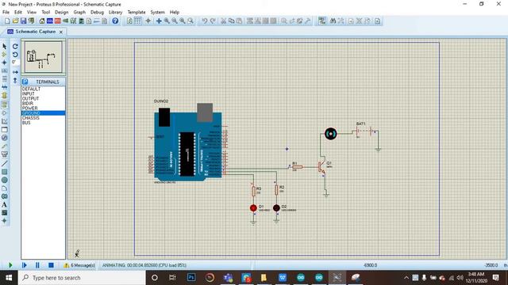Click the Cut scissors icon
Image resolution: width=508 pixels, height=285 pixels.
point(223,21)
